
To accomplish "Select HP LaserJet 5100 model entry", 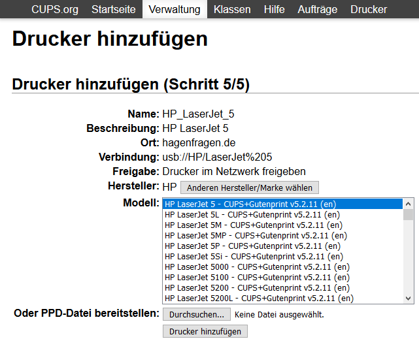I will pyautogui.click(x=282, y=278).
